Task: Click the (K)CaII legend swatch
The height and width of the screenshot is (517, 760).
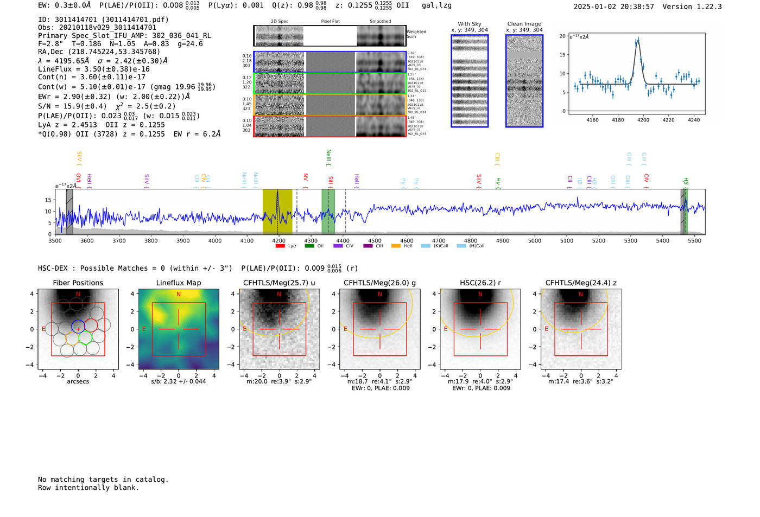Action: 426,246
